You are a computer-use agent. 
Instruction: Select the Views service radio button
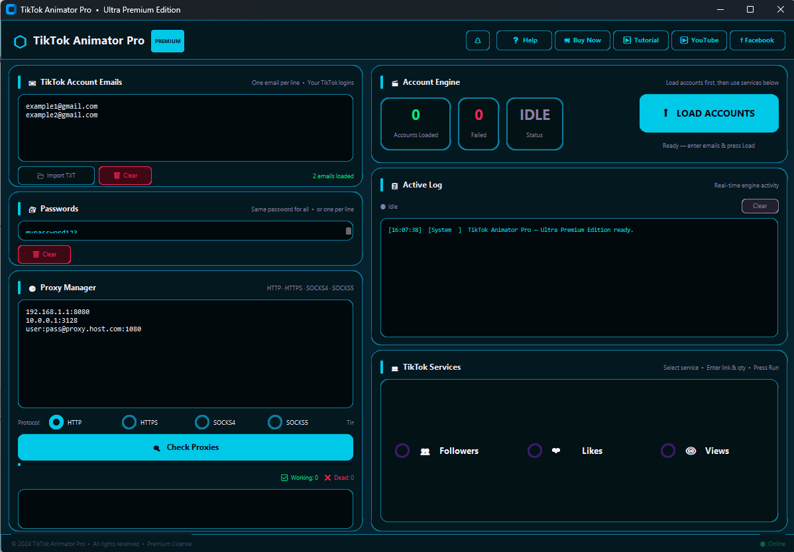pyautogui.click(x=668, y=451)
